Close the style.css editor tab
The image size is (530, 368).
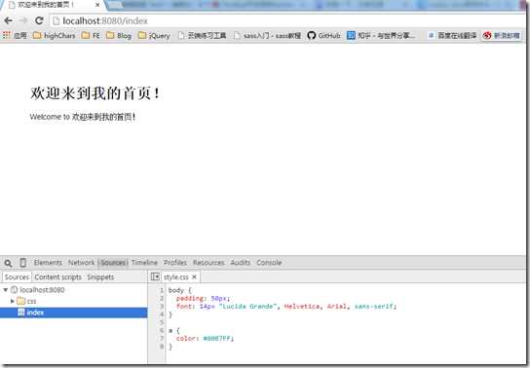click(194, 277)
